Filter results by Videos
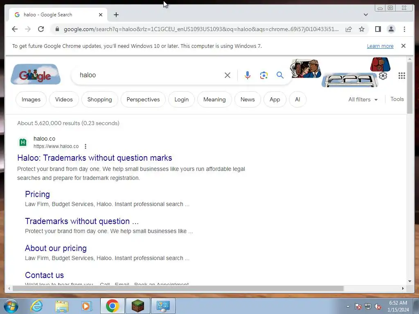Image resolution: width=419 pixels, height=314 pixels. click(64, 100)
